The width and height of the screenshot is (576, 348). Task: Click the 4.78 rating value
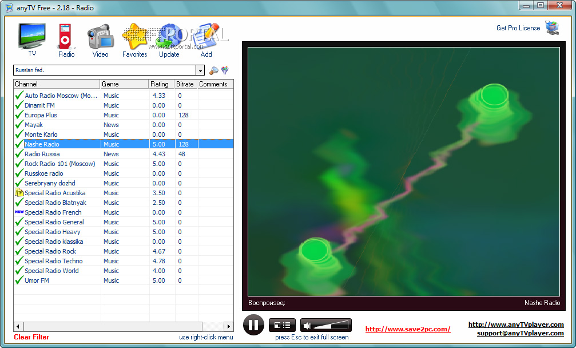point(158,261)
